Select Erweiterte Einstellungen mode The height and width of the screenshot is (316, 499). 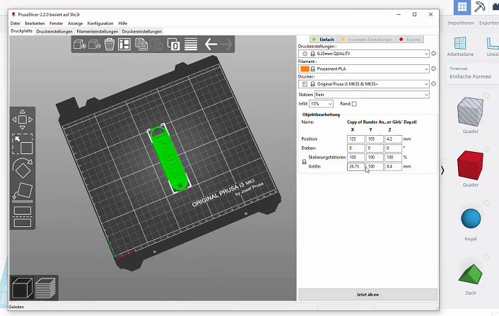(368, 40)
